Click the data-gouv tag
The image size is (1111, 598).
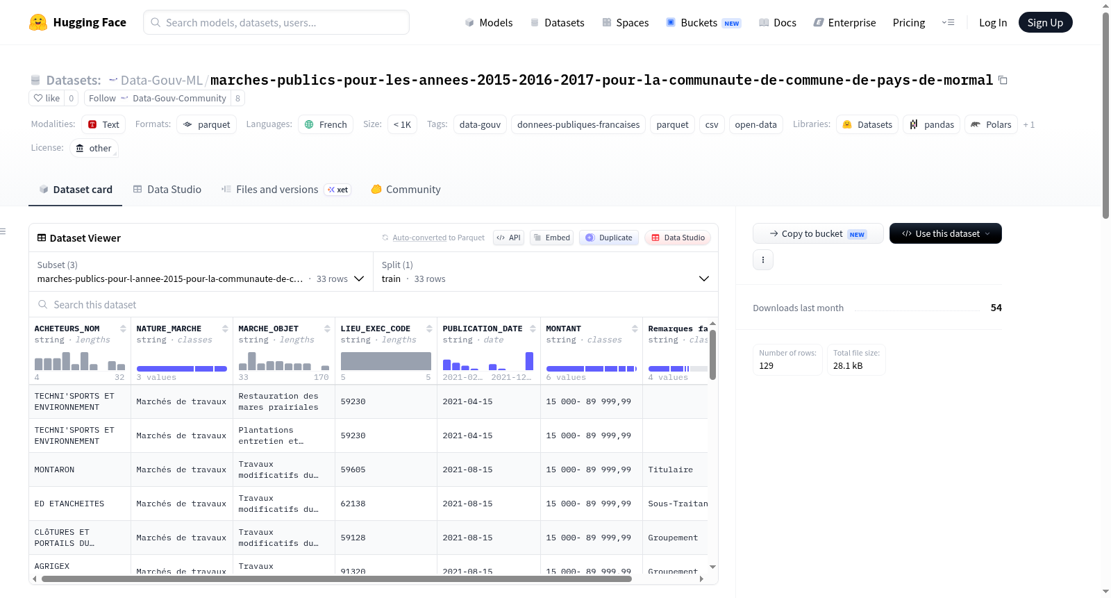click(480, 124)
